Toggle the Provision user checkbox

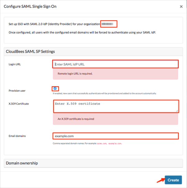pyautogui.click(x=55, y=88)
